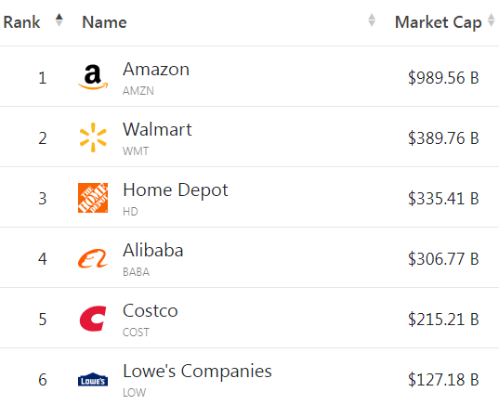Sort by Name column arrows

(372, 20)
